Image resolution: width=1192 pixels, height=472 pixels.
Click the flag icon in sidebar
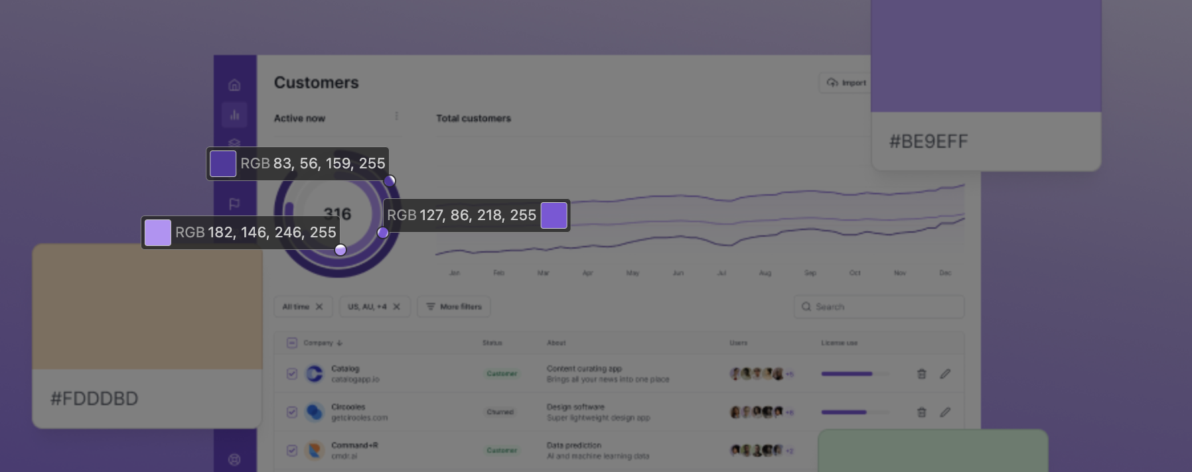click(234, 204)
